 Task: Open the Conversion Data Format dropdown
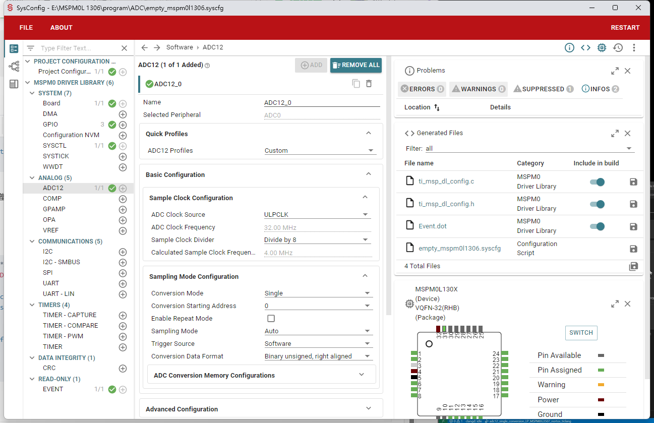(x=318, y=356)
